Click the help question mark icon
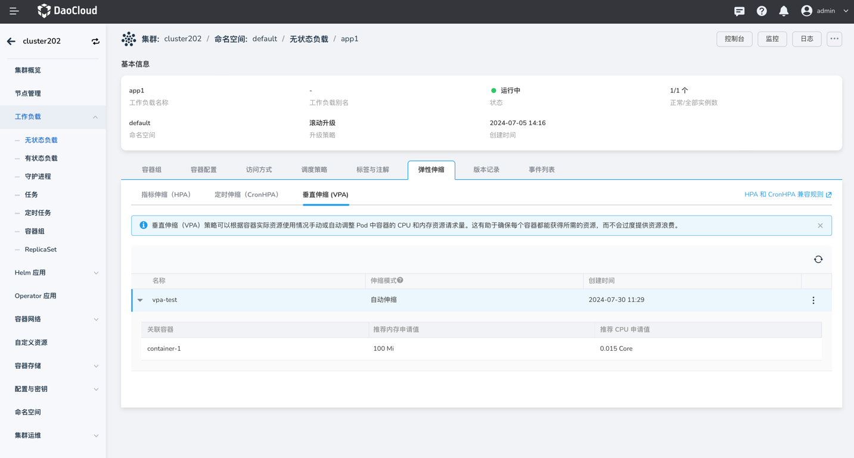This screenshot has height=458, width=854. pos(762,11)
